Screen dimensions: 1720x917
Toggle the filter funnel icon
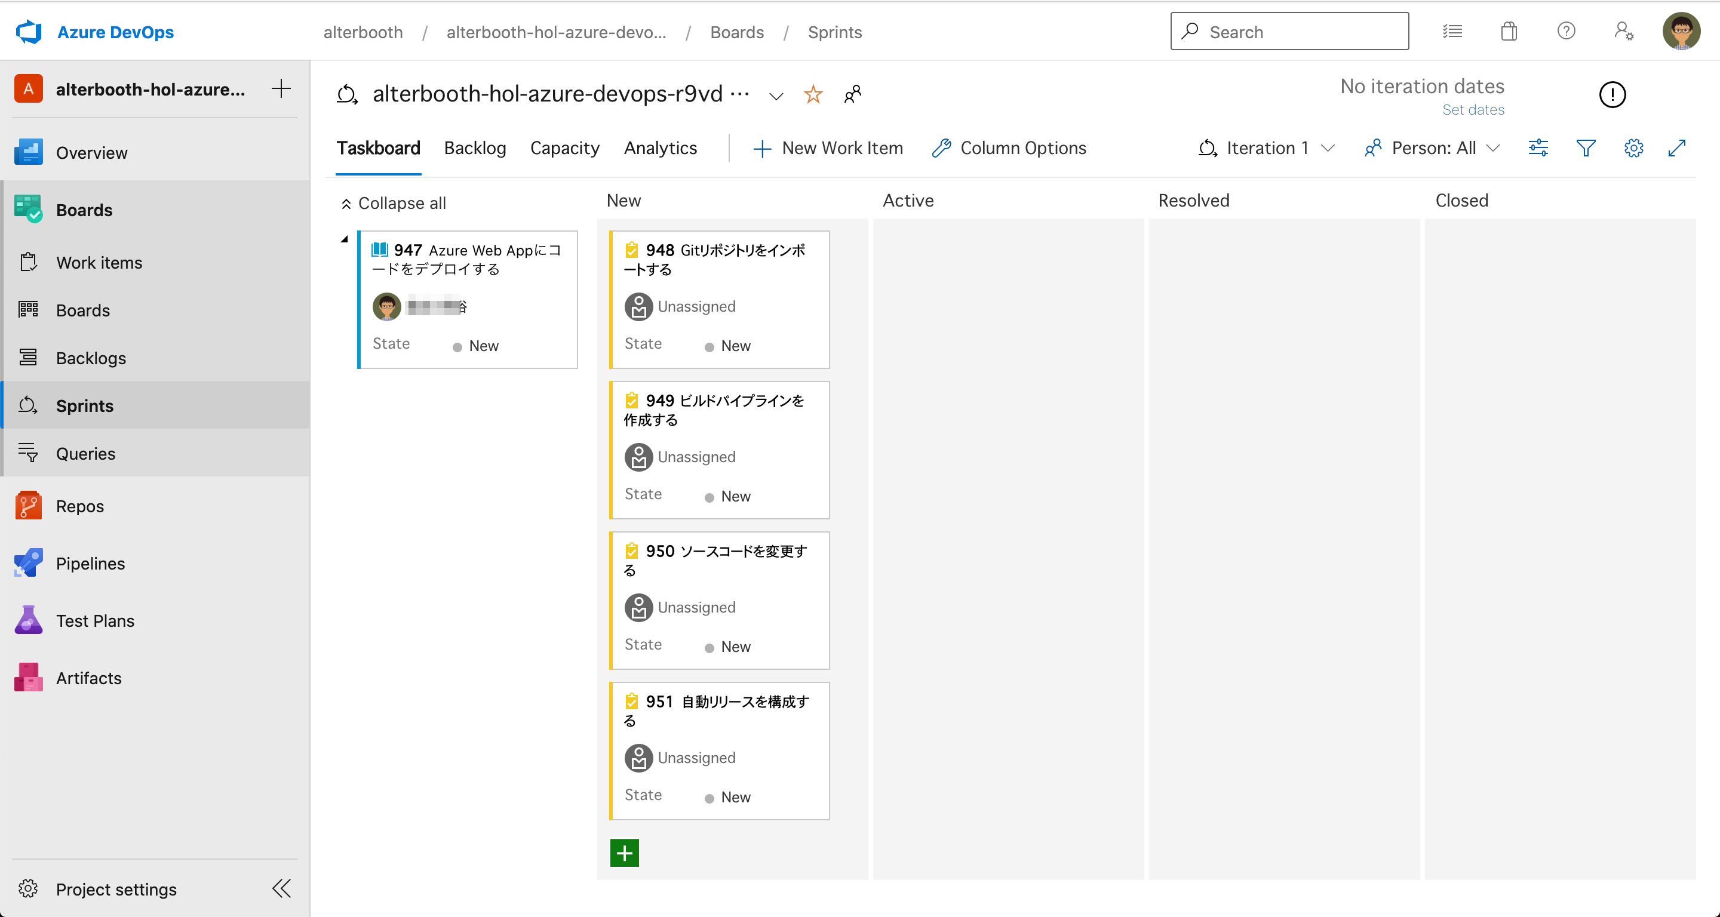click(x=1585, y=147)
